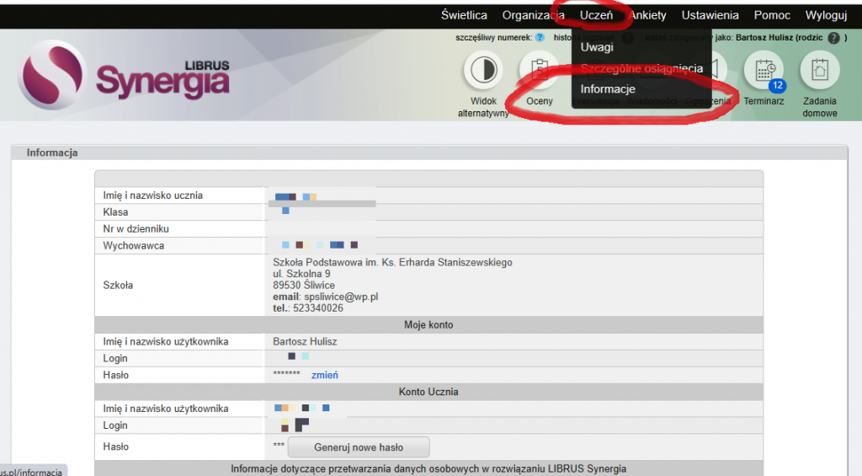Viewport: 862px width, 476px height.
Task: Select Uwagi in the Uczeń dropdown
Action: click(x=597, y=47)
